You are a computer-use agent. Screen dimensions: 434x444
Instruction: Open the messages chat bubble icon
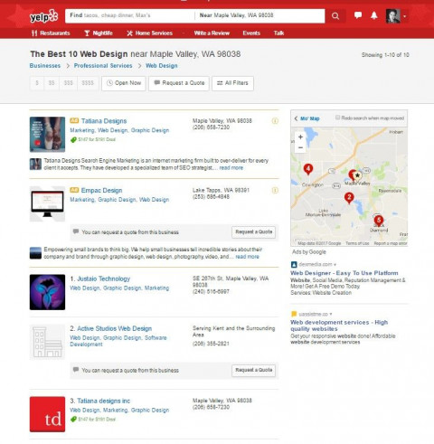pyautogui.click(x=358, y=15)
